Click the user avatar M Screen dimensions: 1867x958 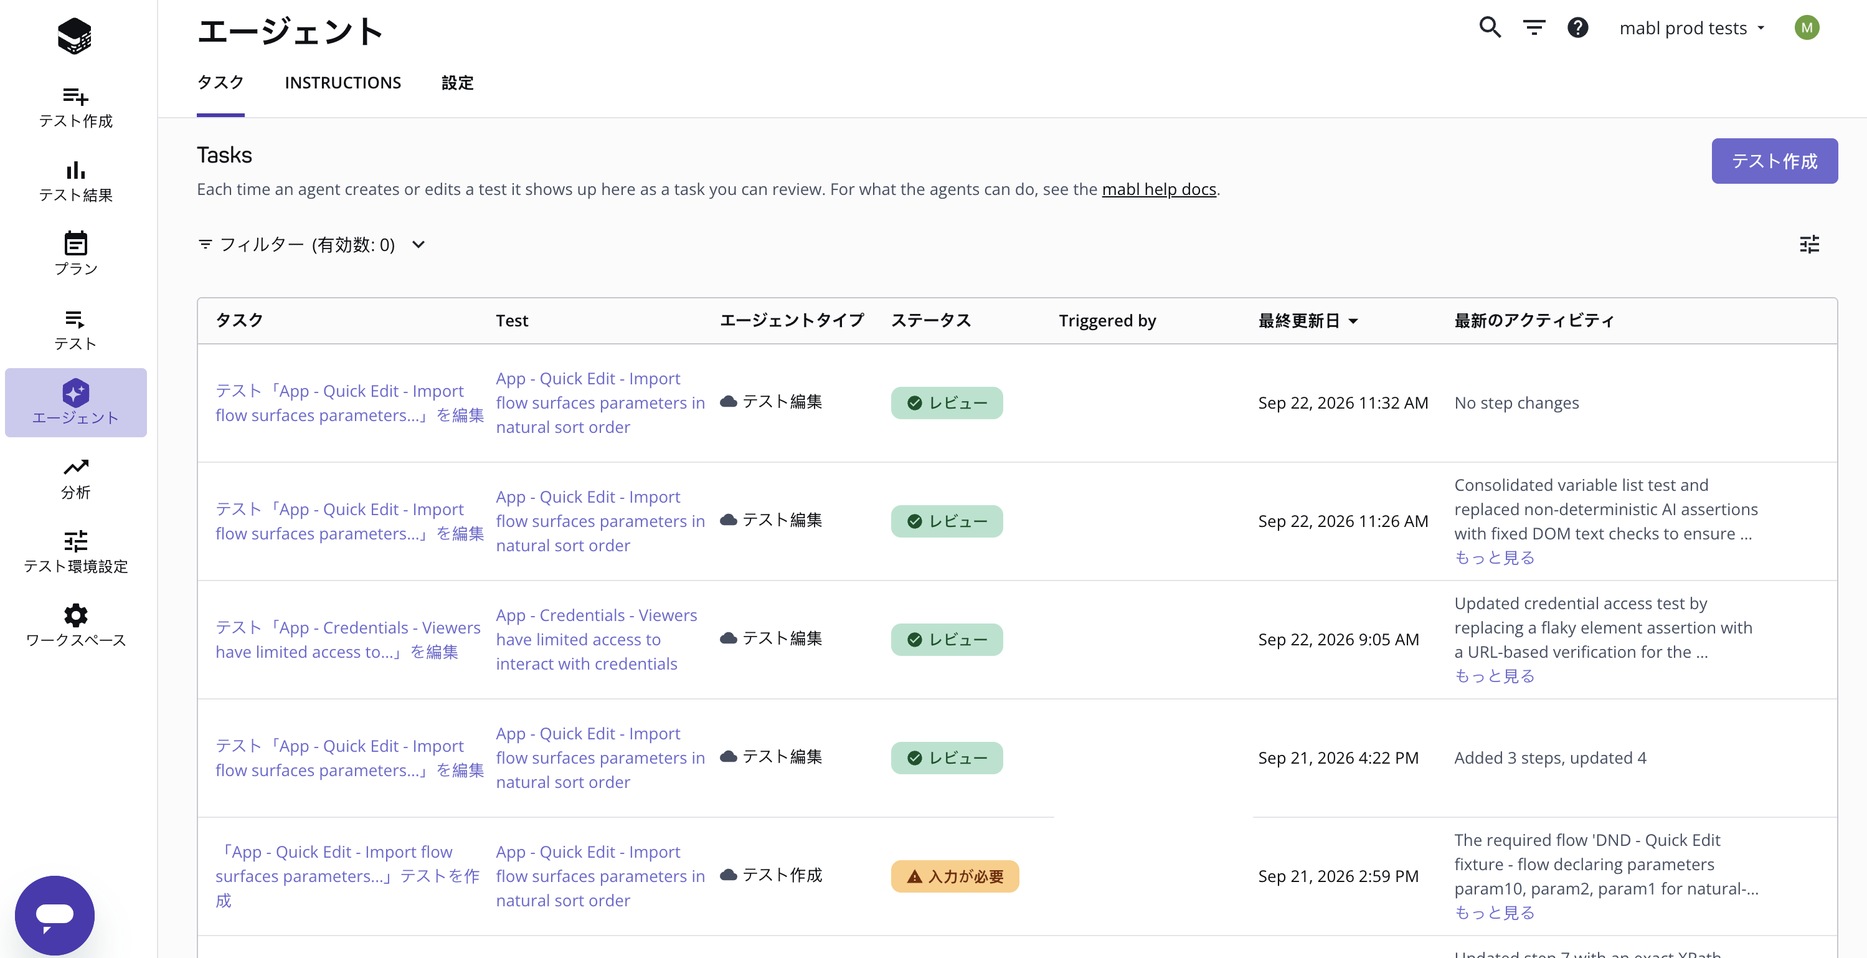[1807, 27]
